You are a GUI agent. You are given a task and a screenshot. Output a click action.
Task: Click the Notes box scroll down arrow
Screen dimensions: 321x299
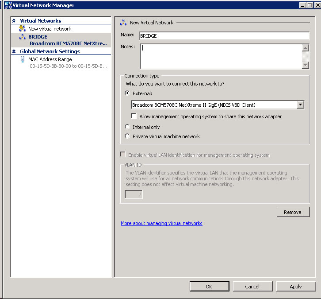[x=305, y=65]
